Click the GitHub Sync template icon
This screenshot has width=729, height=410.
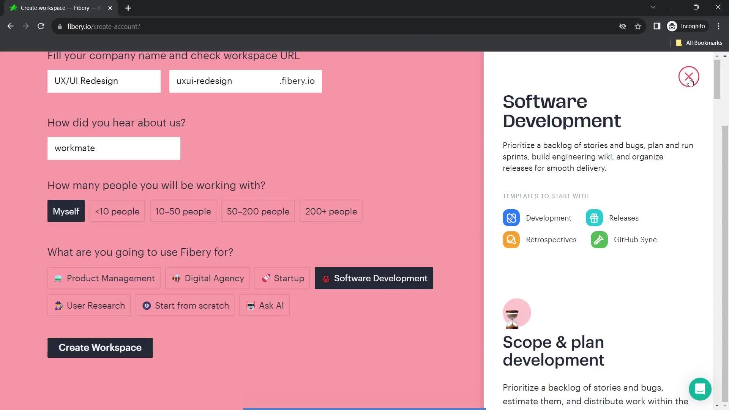click(599, 239)
